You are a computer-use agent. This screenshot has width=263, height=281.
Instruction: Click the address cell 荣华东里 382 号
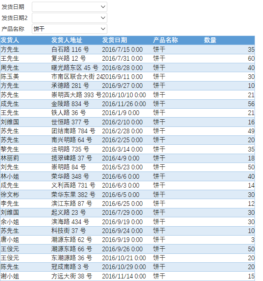[x=73, y=195]
